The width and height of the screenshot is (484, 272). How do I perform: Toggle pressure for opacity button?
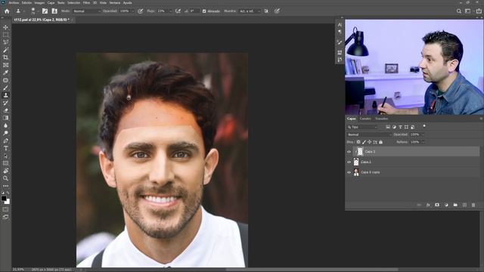coord(141,11)
